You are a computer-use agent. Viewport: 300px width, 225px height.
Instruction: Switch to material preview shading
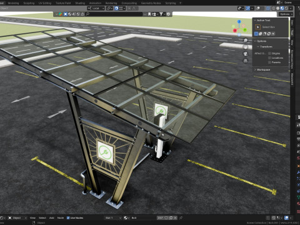(x=282, y=8)
